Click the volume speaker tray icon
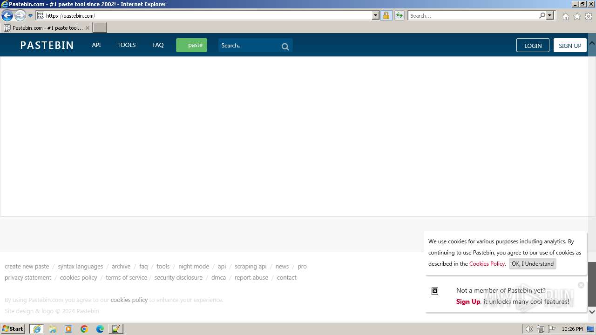 (529, 329)
